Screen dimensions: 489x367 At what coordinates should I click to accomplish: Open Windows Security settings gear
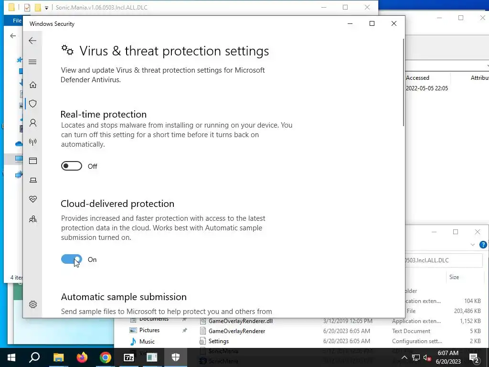pyautogui.click(x=33, y=304)
